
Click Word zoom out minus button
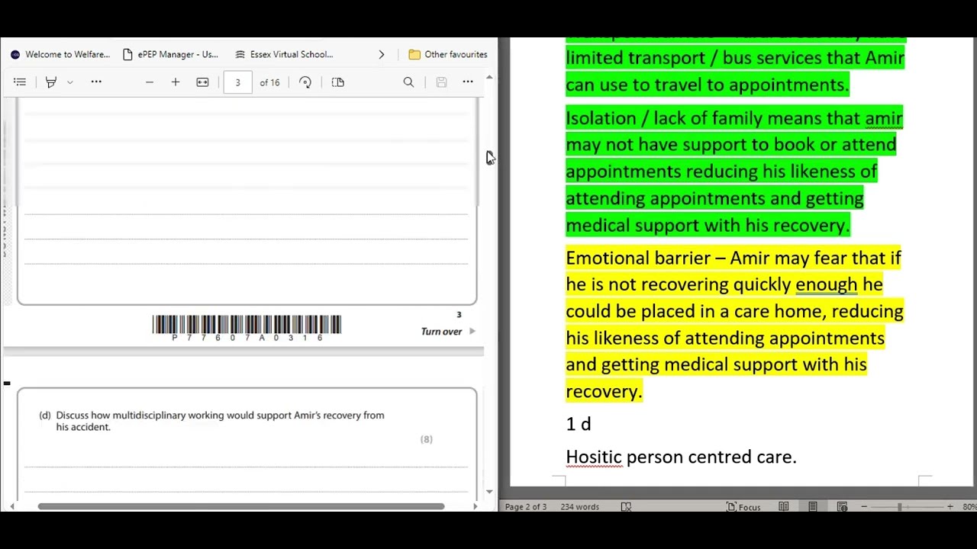pos(864,507)
